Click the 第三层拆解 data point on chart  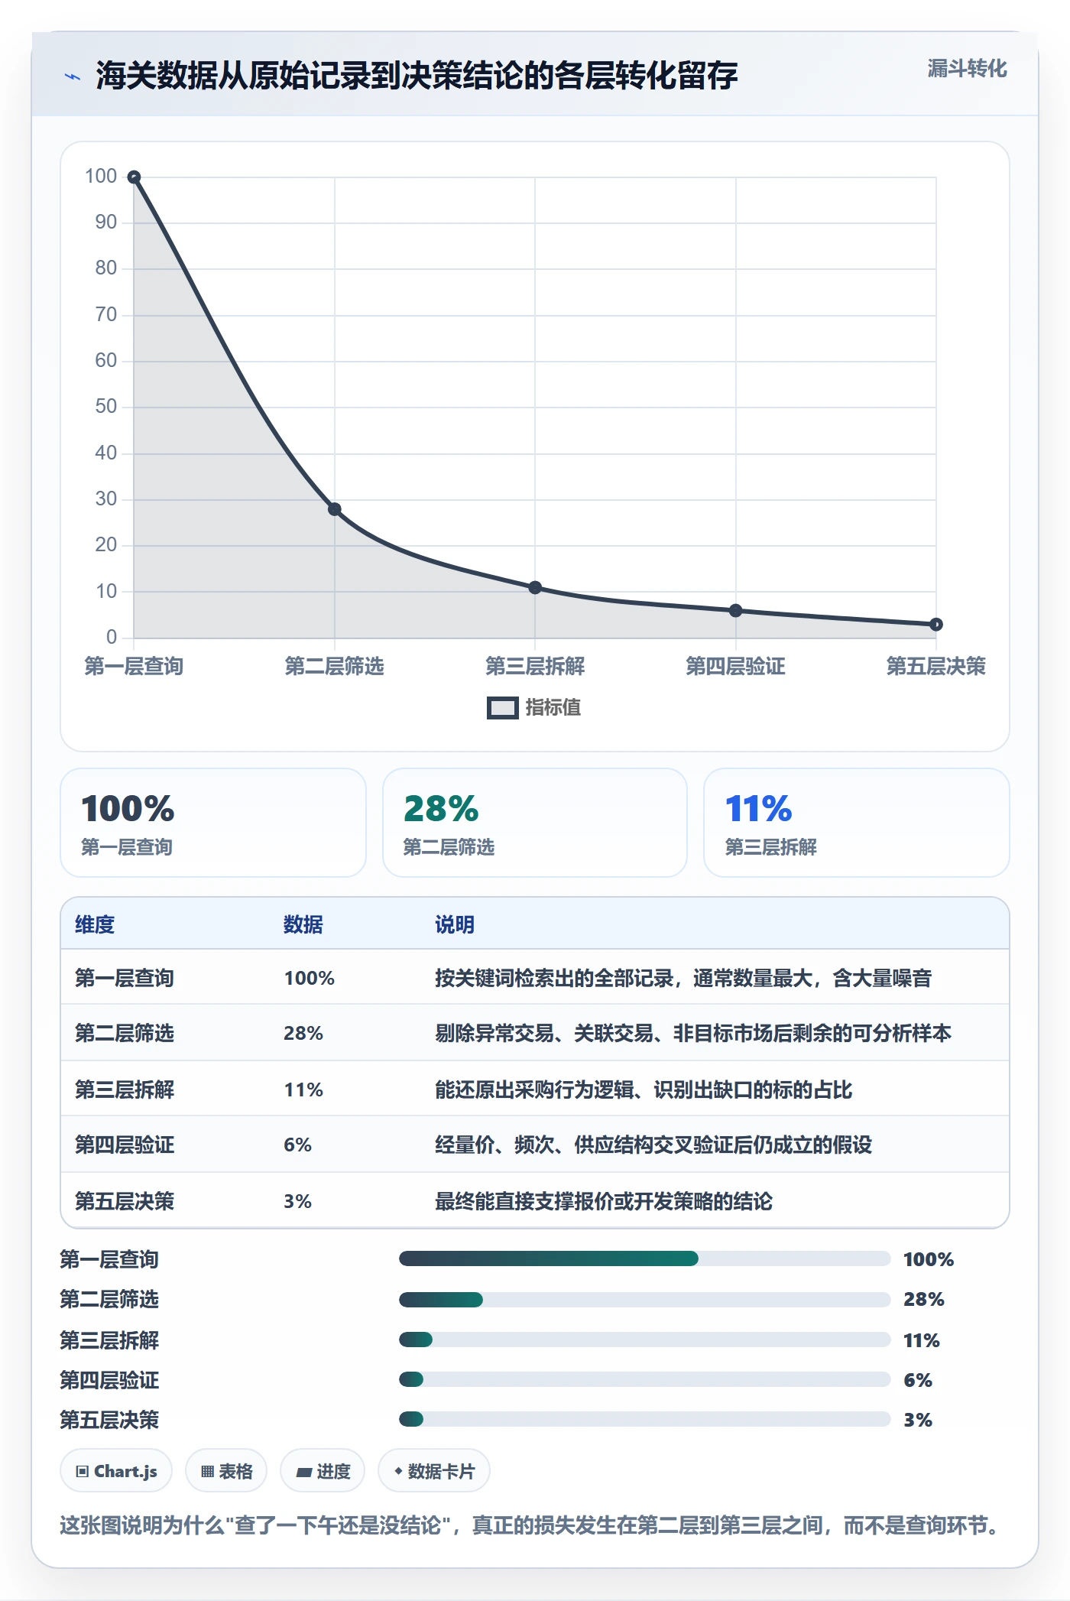click(x=535, y=588)
